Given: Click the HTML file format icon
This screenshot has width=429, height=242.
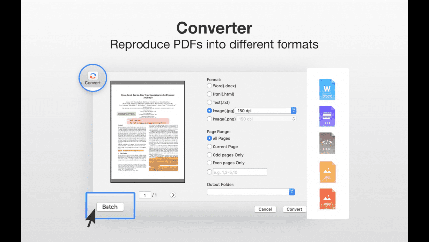Looking at the screenshot, I should (327, 143).
